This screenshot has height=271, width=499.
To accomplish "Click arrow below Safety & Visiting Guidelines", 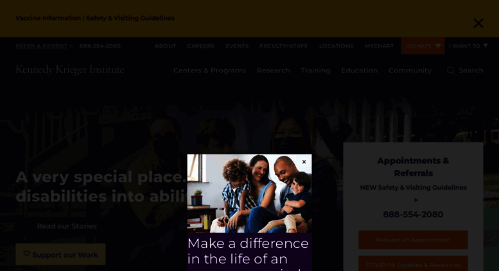I will coord(416,201).
